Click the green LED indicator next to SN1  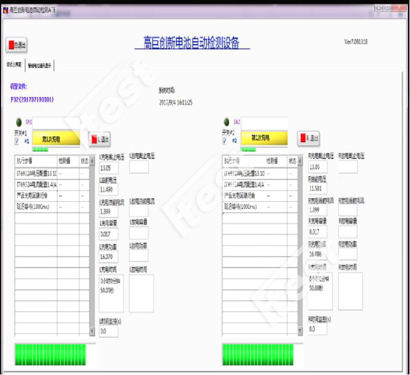(x=19, y=122)
